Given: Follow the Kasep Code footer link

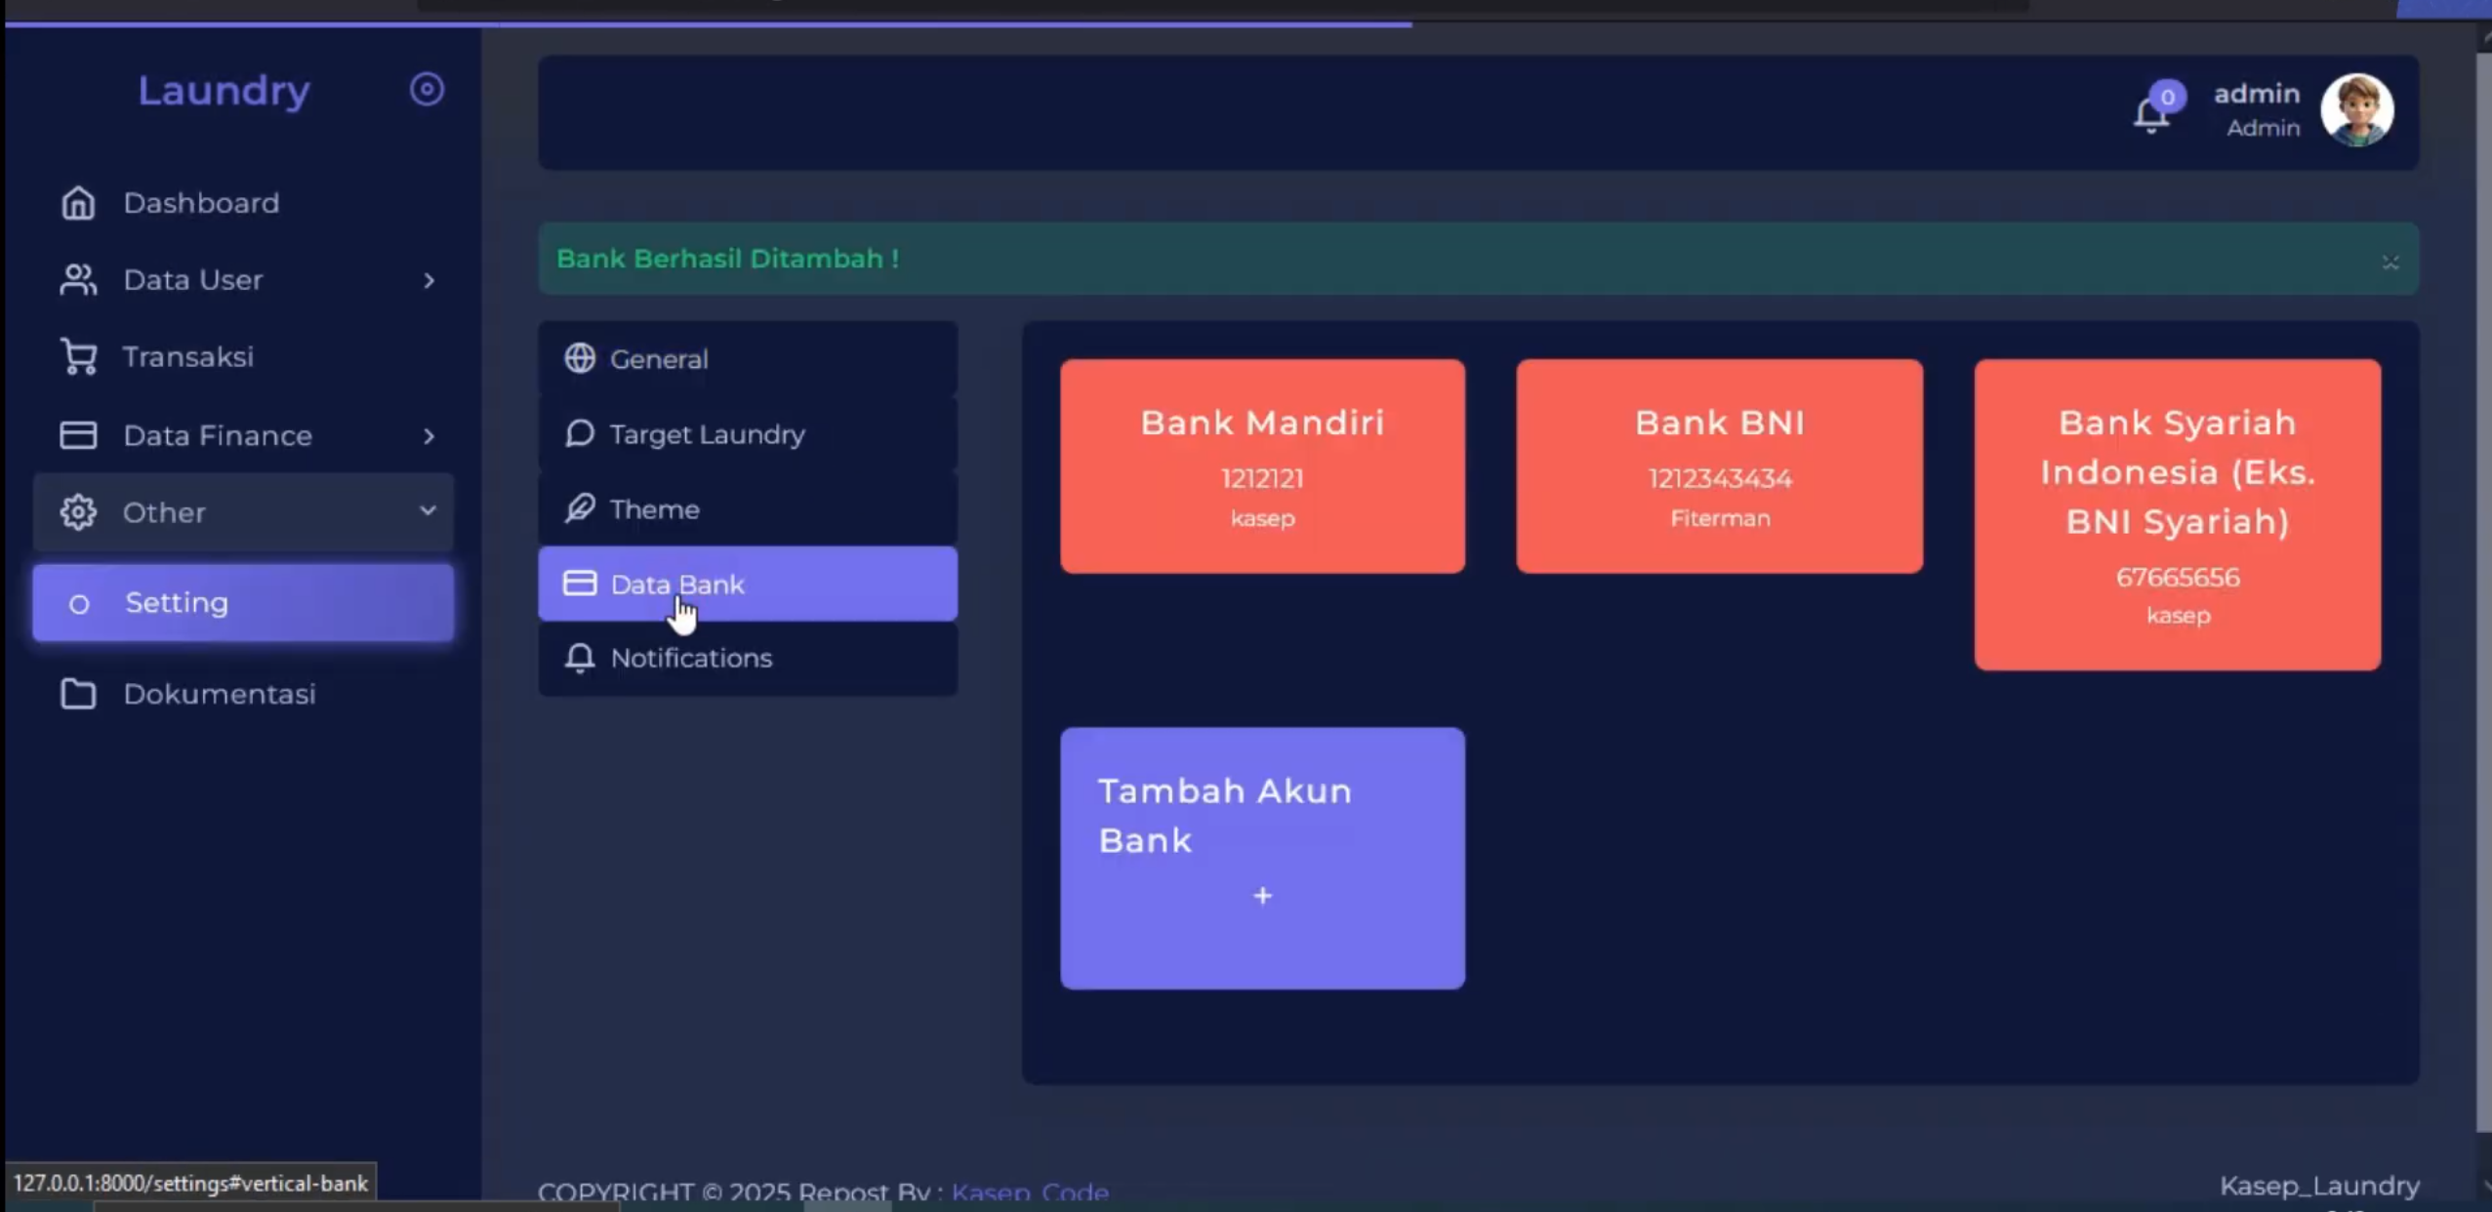Looking at the screenshot, I should 1030,1192.
